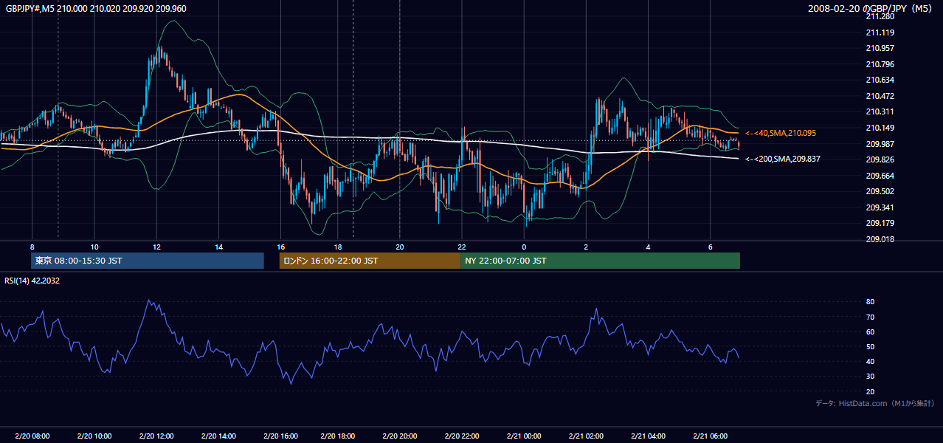This screenshot has width=943, height=443.
Task: Click the London 16:00-22:00 JST session bar
Action: point(370,261)
